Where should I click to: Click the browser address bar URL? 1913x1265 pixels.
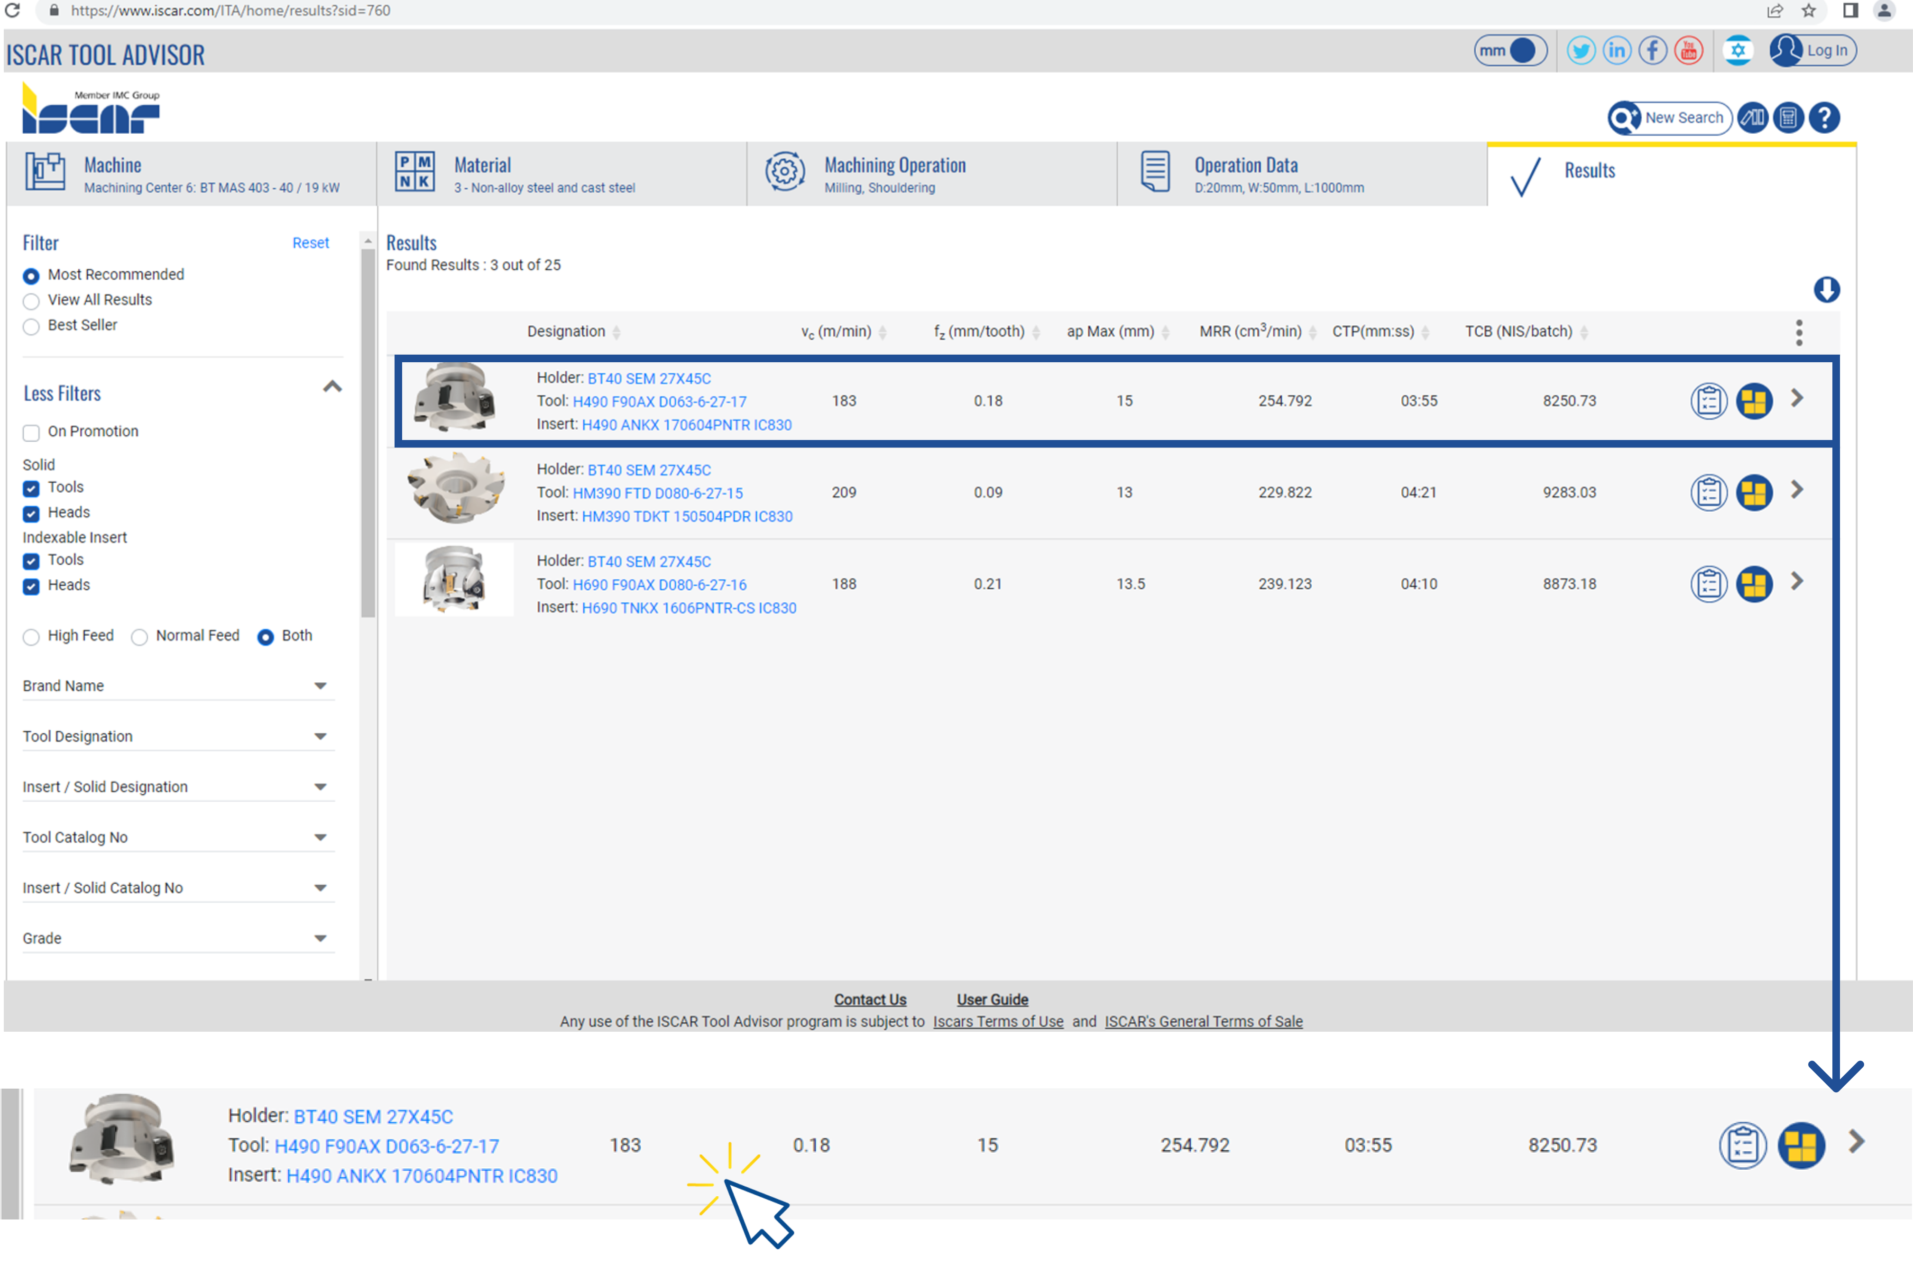pyautogui.click(x=230, y=10)
